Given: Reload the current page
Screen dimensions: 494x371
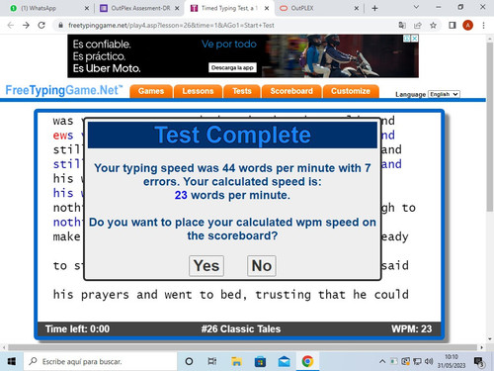Looking at the screenshot, I should pos(41,26).
